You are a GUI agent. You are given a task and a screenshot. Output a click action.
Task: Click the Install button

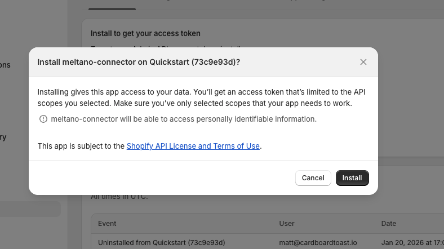point(352,178)
